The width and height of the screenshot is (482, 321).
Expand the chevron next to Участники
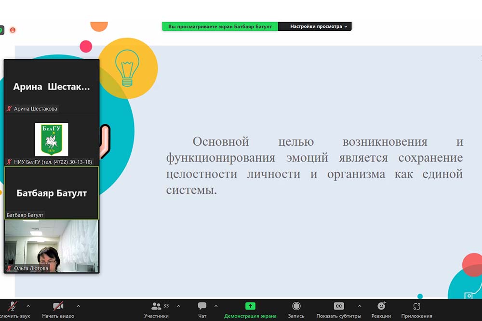tap(178, 306)
